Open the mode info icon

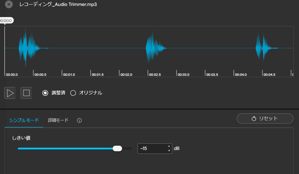click(x=79, y=120)
